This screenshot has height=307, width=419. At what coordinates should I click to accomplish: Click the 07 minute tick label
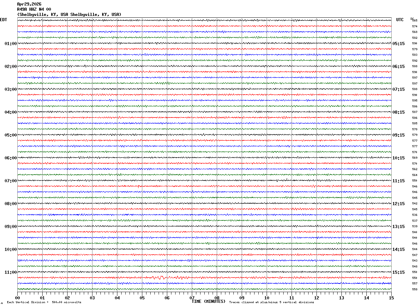point(192,298)
